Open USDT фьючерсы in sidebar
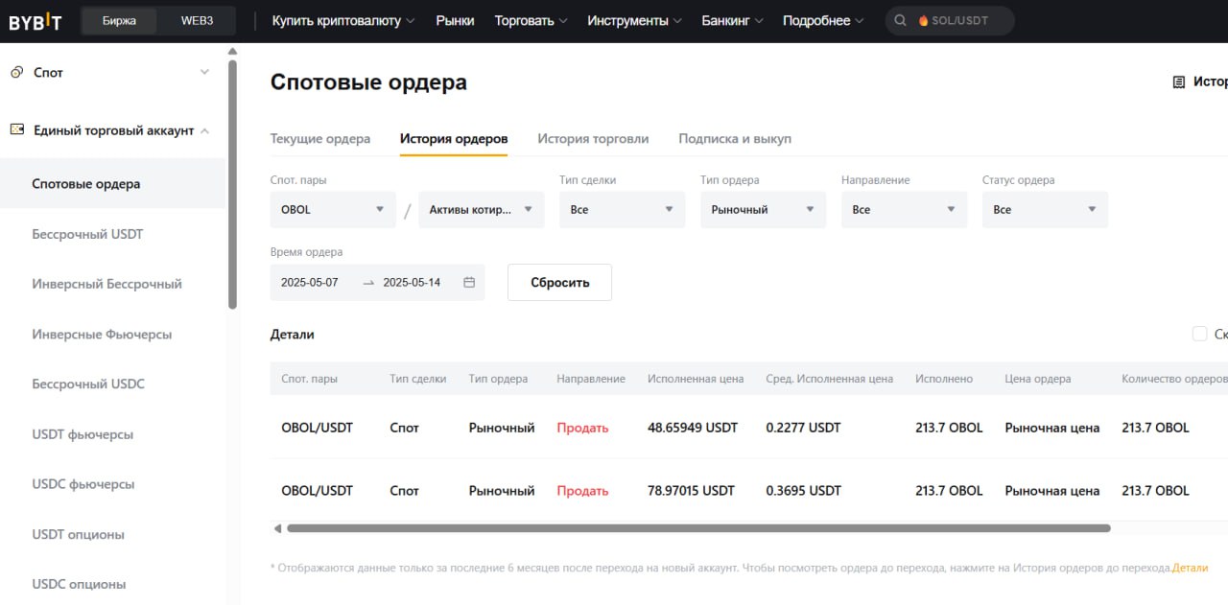This screenshot has width=1228, height=605. [x=83, y=434]
